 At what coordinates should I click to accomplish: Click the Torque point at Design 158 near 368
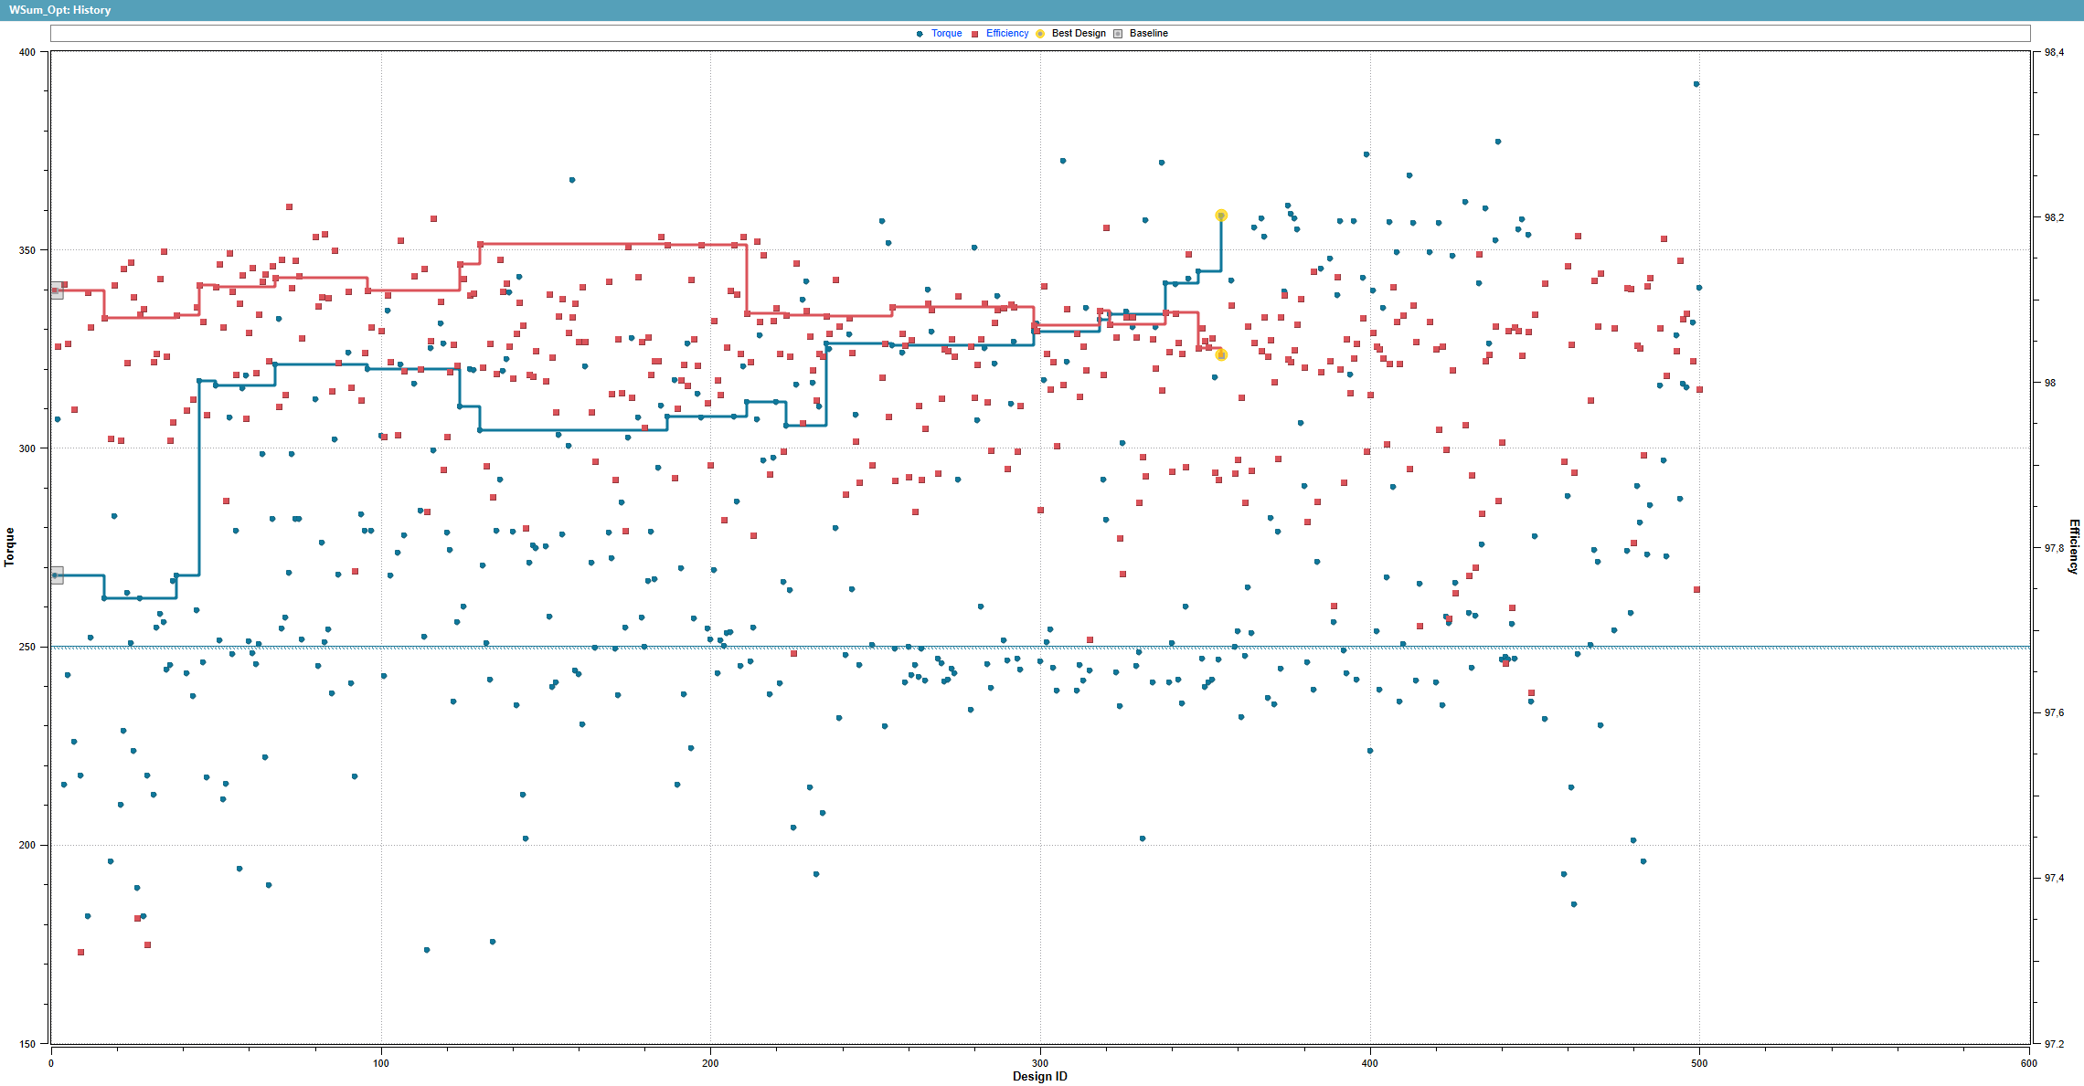pyautogui.click(x=572, y=180)
